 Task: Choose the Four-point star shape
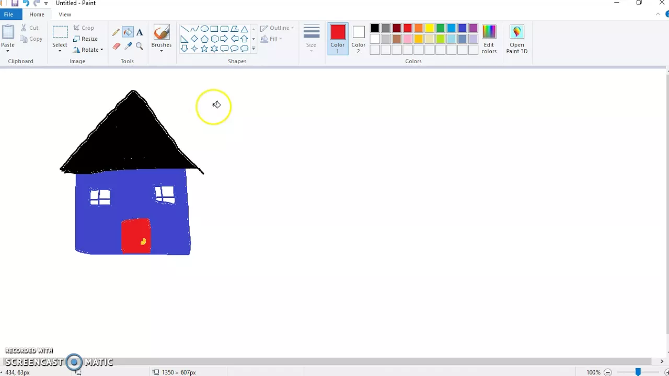pyautogui.click(x=194, y=49)
